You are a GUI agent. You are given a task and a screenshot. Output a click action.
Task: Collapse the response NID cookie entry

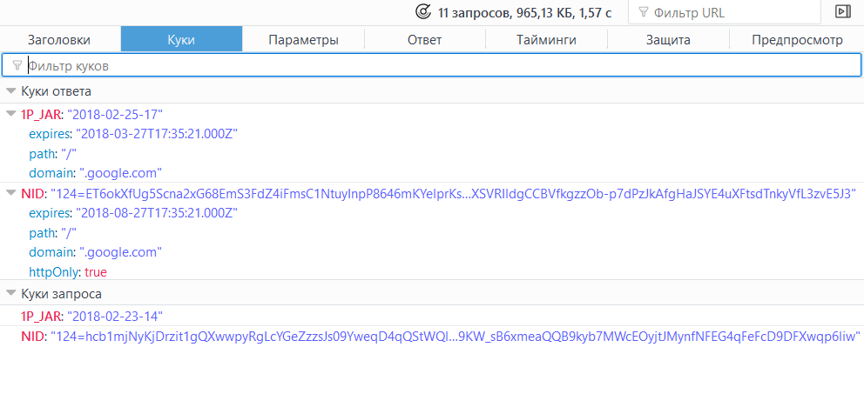[10, 193]
